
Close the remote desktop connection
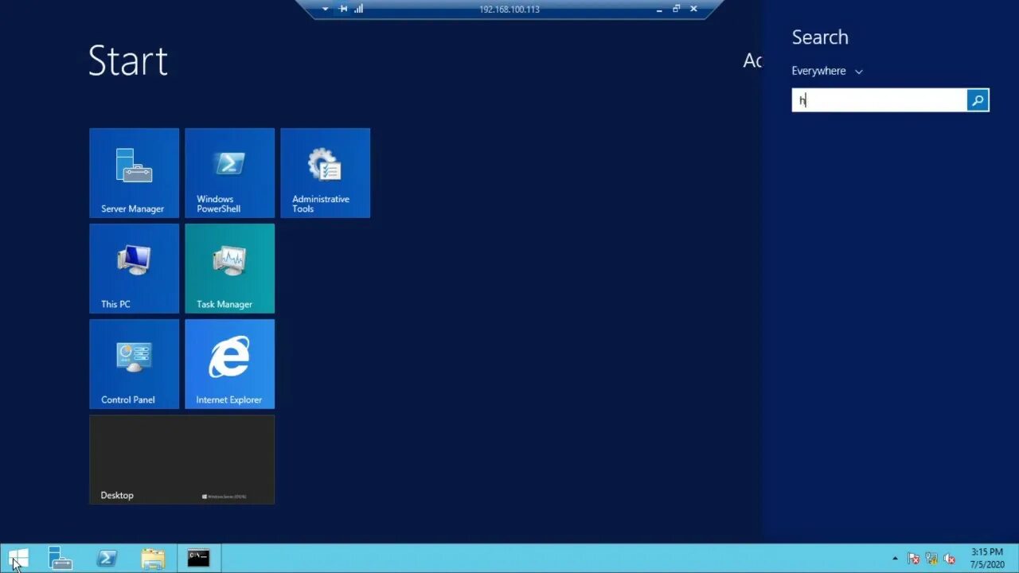693,9
